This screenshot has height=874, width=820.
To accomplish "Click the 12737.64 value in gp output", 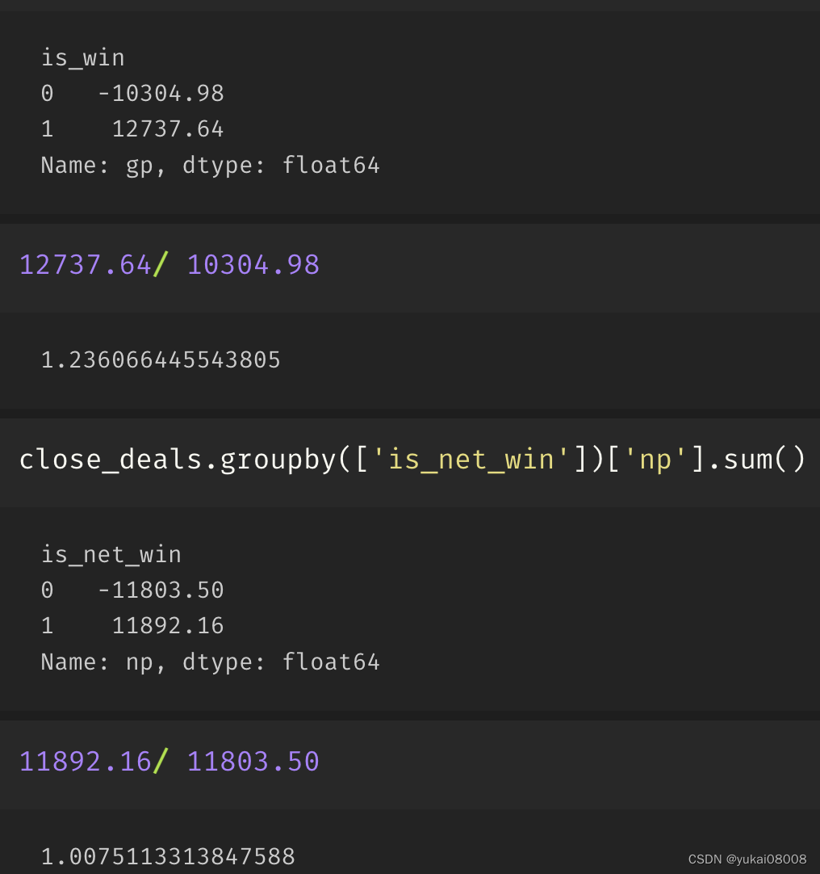I will click(x=167, y=129).
